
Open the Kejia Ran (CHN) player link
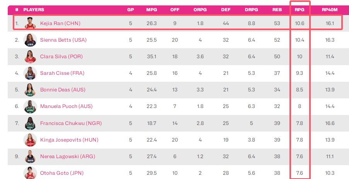[x=60, y=23]
